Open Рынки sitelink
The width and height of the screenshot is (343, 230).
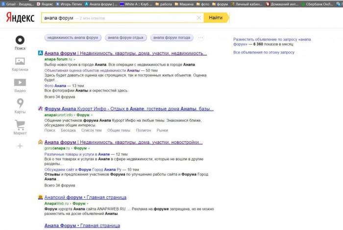[x=162, y=130]
